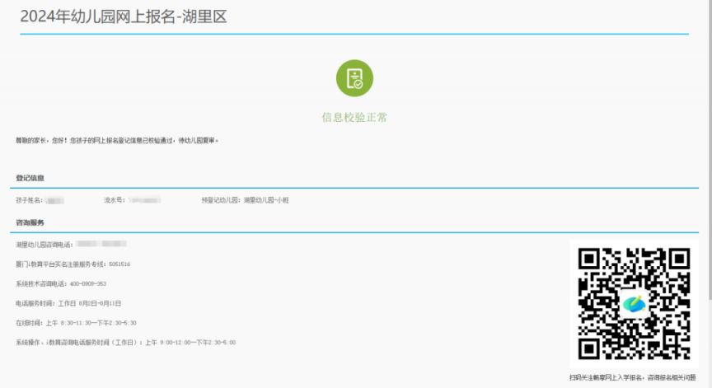This screenshot has width=712, height=388.
Task: Click the QR code image
Action: pyautogui.click(x=634, y=304)
